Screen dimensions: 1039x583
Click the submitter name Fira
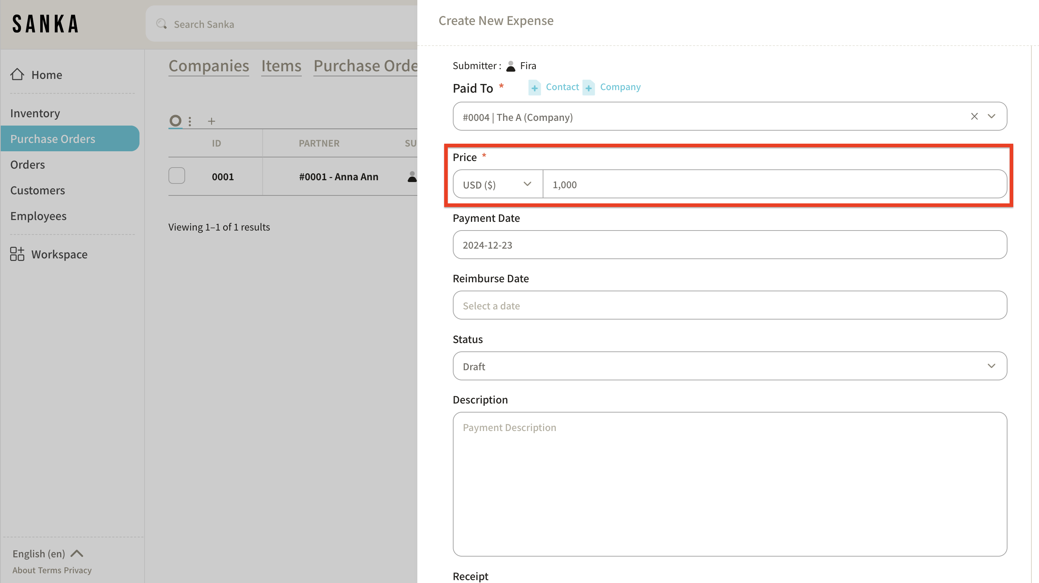[528, 66]
